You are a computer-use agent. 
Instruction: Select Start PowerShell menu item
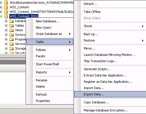click(x=50, y=64)
